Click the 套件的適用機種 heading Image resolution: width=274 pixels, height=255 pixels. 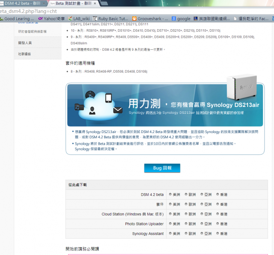tap(80, 63)
